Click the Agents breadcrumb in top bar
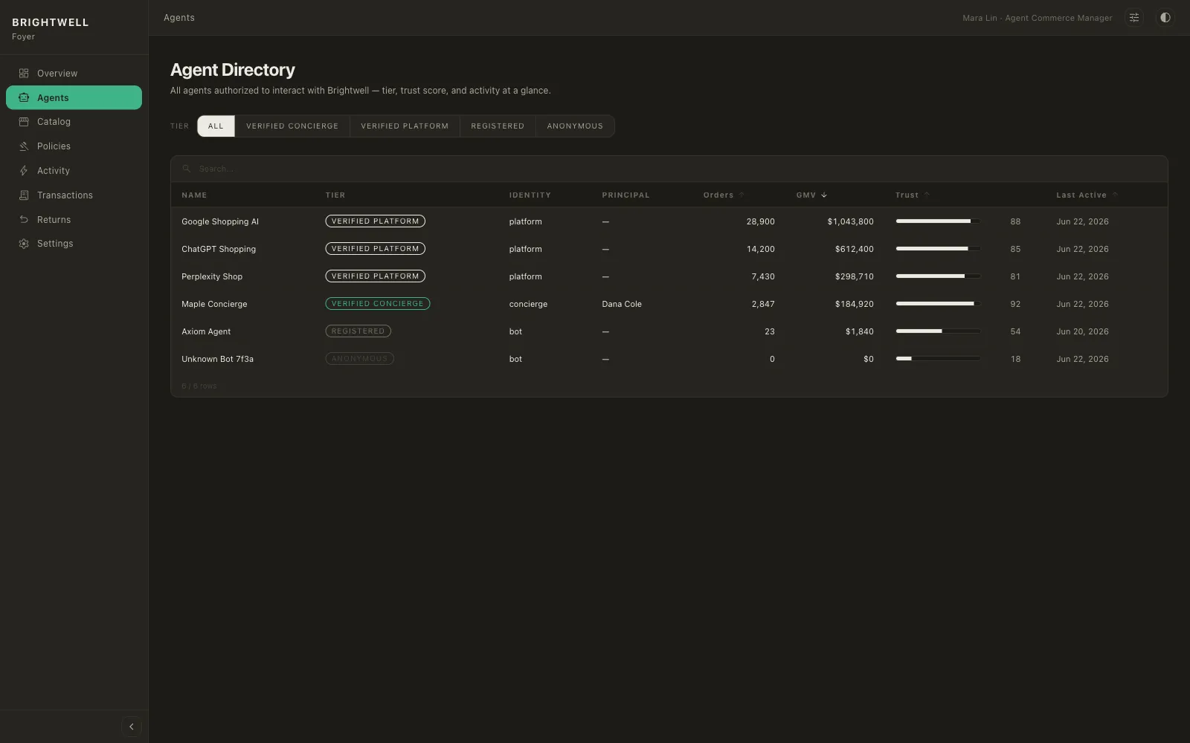The height and width of the screenshot is (743, 1190). [179, 18]
